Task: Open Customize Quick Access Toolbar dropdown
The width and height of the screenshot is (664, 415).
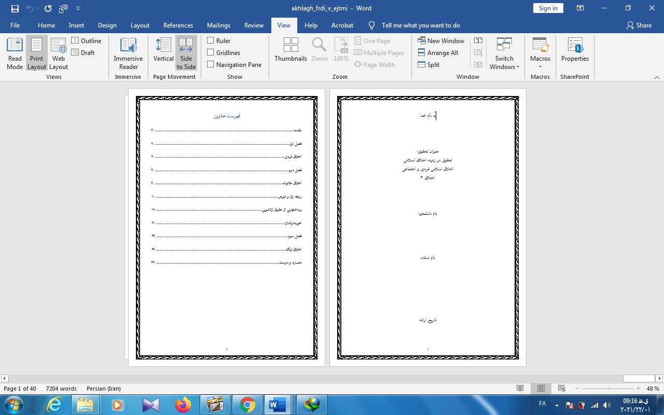Action: (x=78, y=8)
